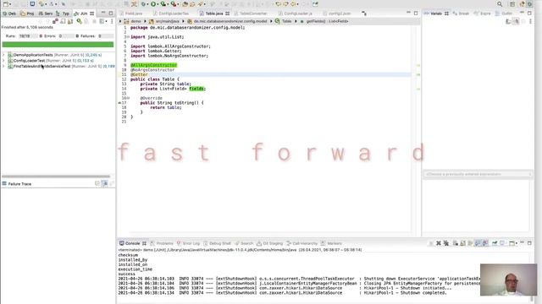
Task: Maximize the editor area
Action: pyautogui.click(x=416, y=14)
